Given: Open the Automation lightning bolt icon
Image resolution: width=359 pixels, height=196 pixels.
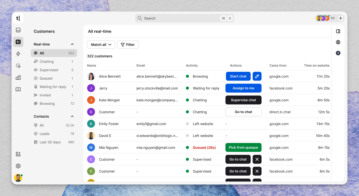Looking at the screenshot, I should (18, 54).
